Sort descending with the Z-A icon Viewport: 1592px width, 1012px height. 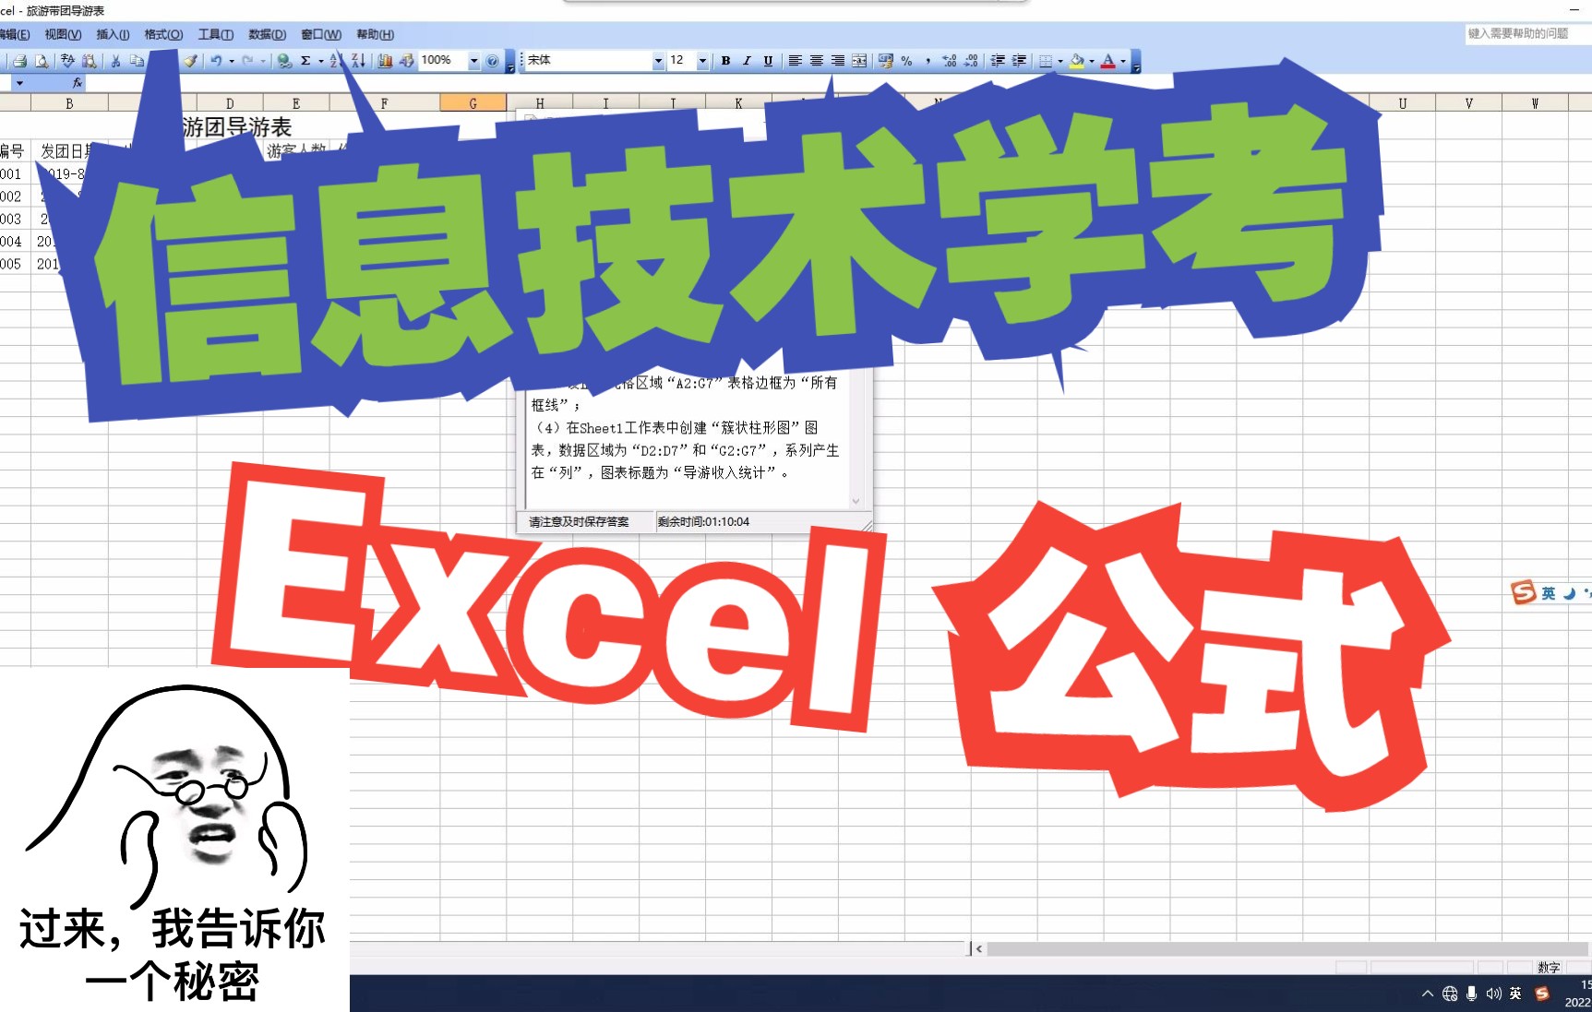click(358, 61)
